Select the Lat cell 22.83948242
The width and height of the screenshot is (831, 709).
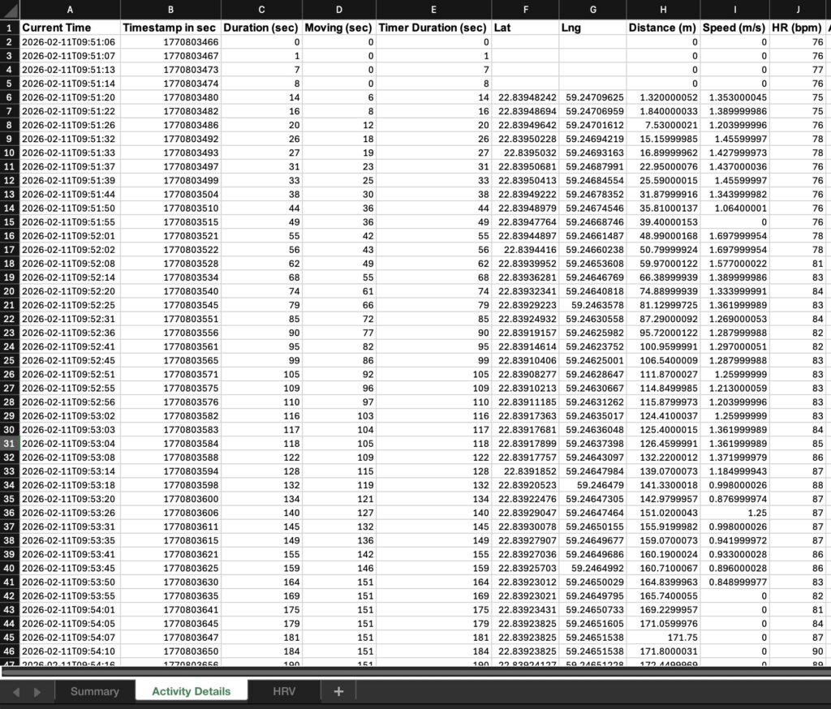pos(525,97)
